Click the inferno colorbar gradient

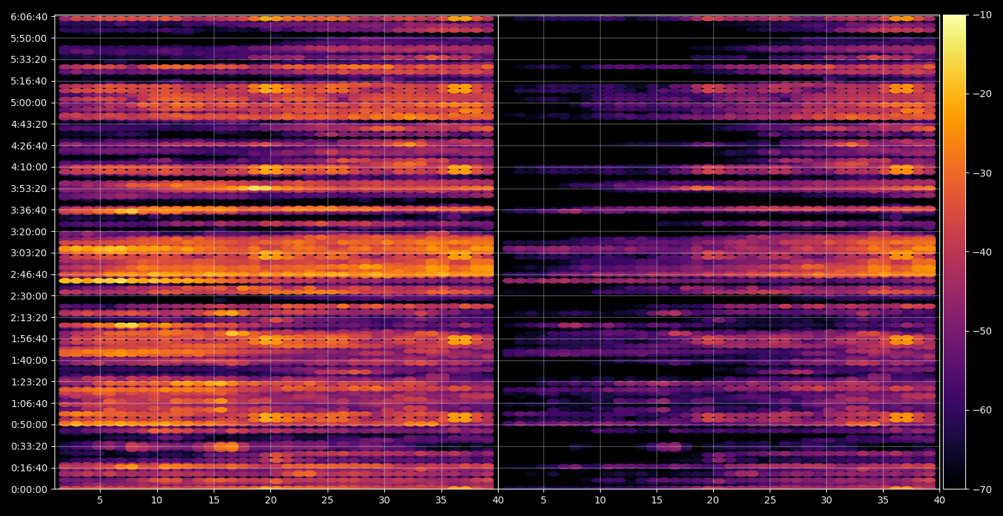point(954,252)
